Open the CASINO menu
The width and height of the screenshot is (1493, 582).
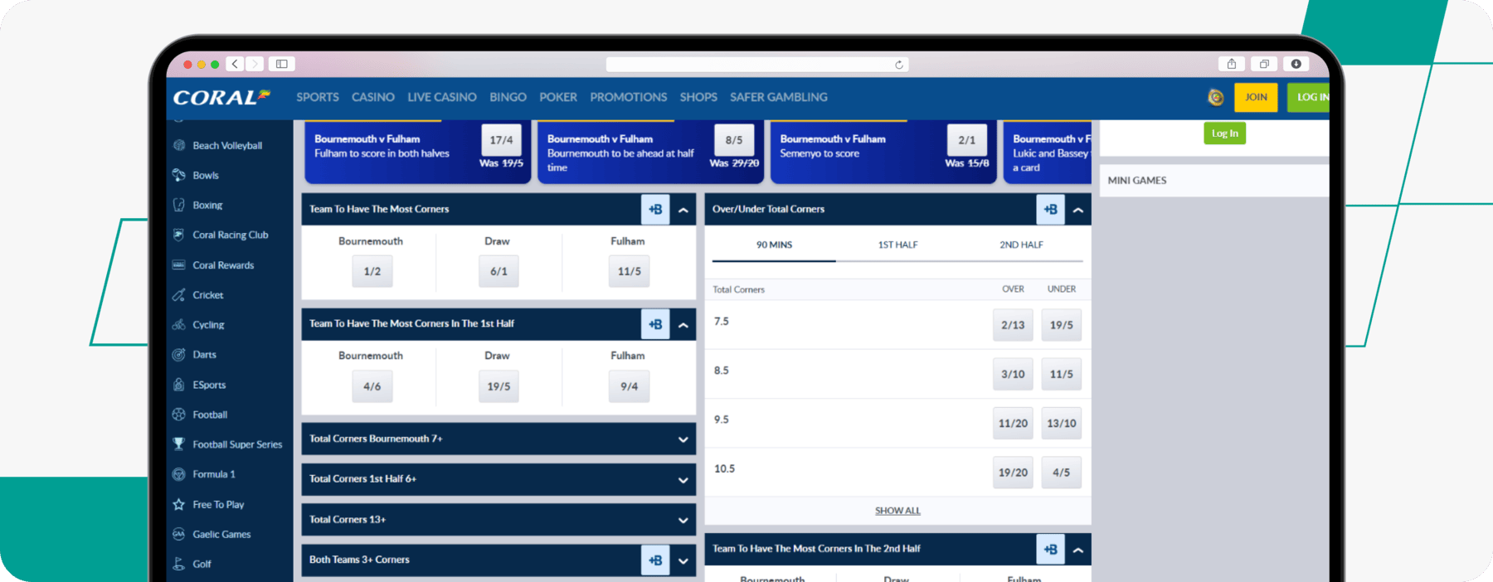coord(373,97)
